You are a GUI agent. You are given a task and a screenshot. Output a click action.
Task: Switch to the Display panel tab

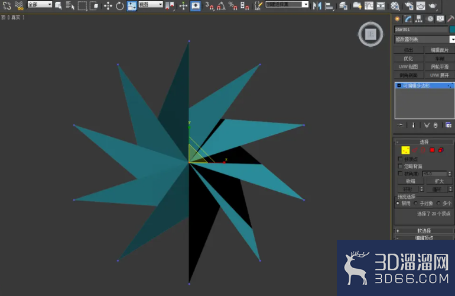point(440,19)
